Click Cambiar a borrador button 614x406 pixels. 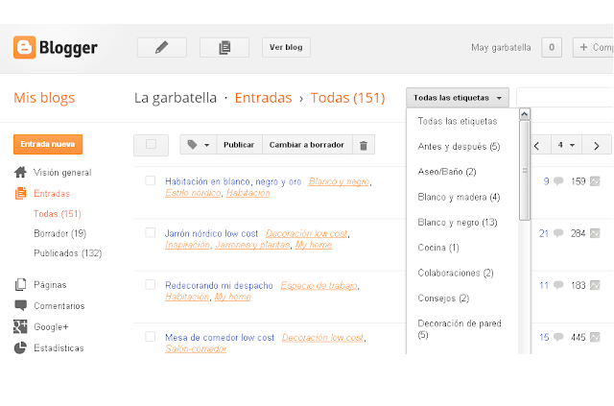(307, 145)
